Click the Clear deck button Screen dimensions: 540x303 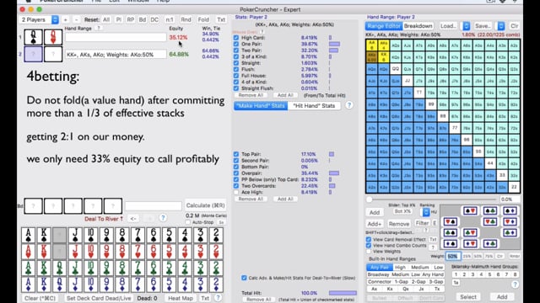tap(40, 298)
